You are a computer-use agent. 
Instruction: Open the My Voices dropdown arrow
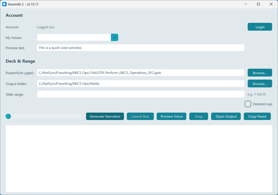pos(115,38)
